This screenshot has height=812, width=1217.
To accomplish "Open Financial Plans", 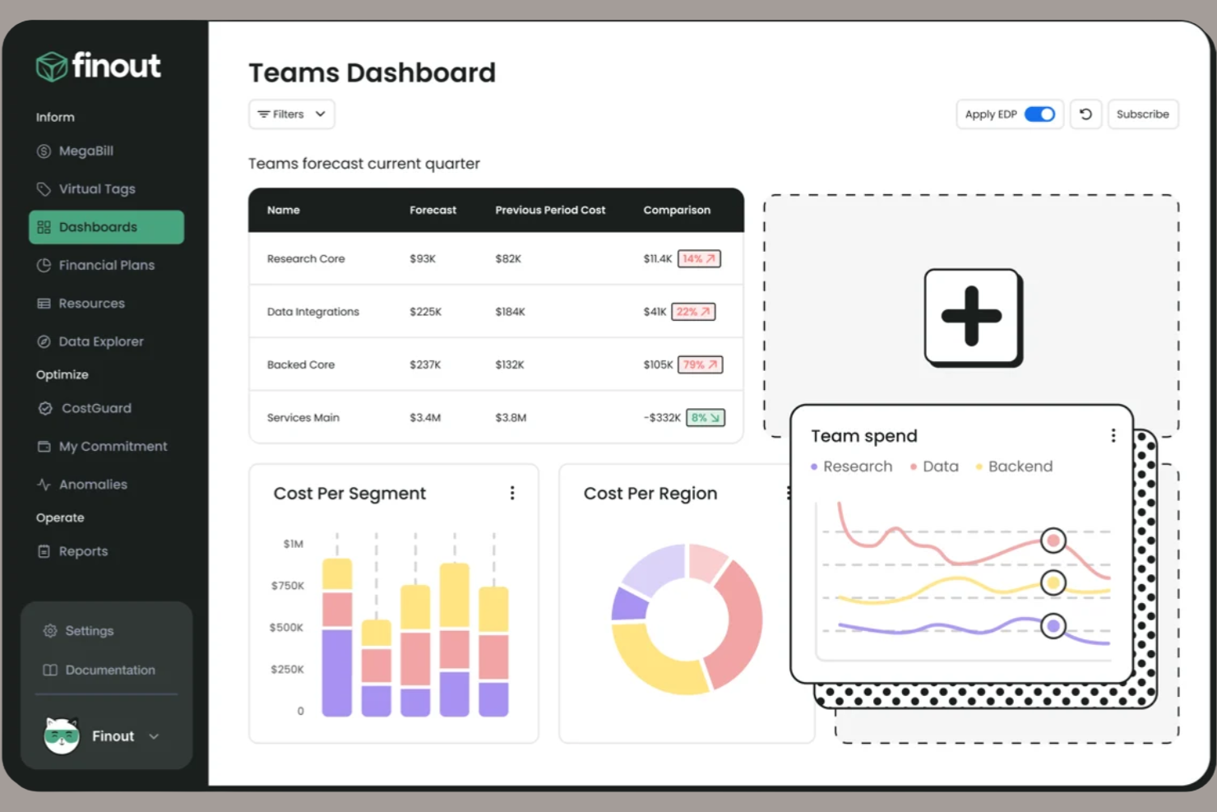I will 107,265.
